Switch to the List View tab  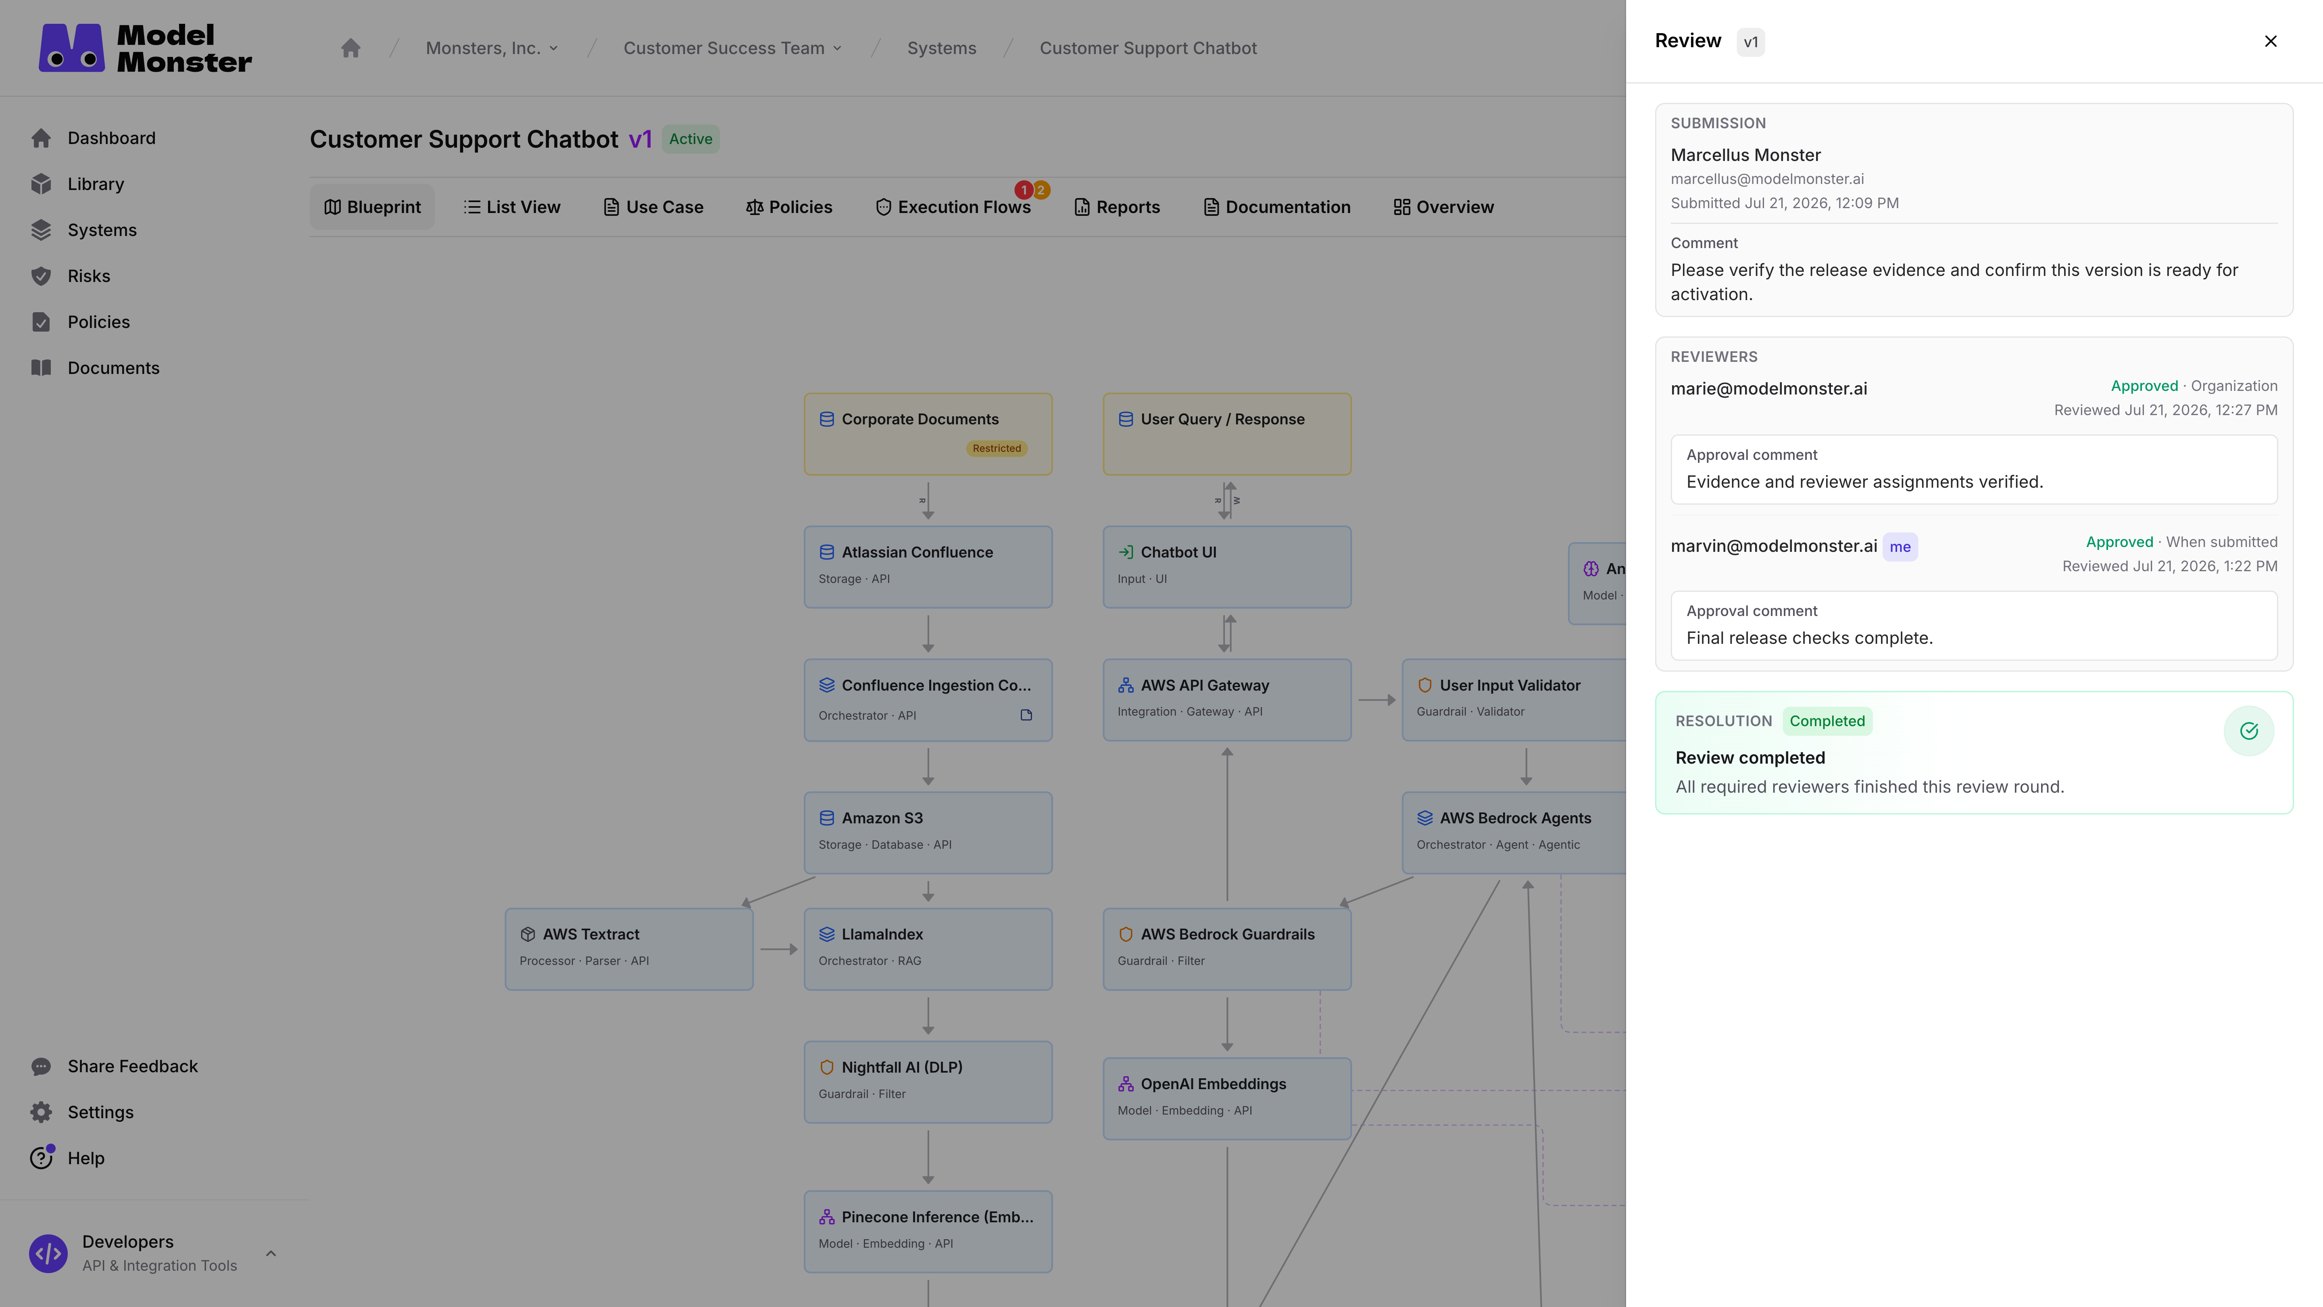[512, 207]
